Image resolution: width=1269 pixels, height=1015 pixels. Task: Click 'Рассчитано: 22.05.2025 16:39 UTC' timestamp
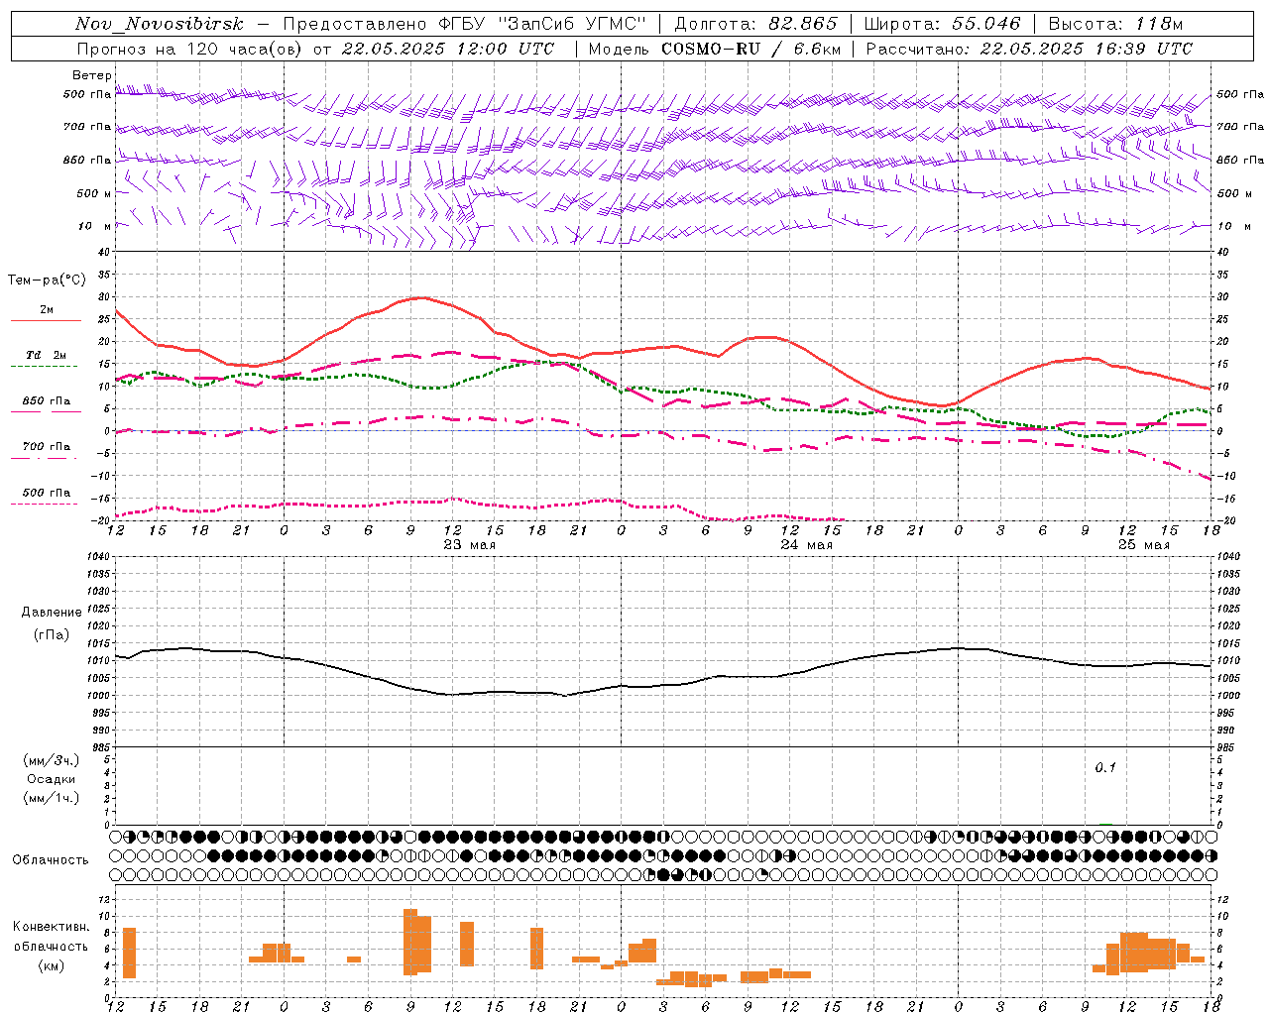pos(1029,49)
